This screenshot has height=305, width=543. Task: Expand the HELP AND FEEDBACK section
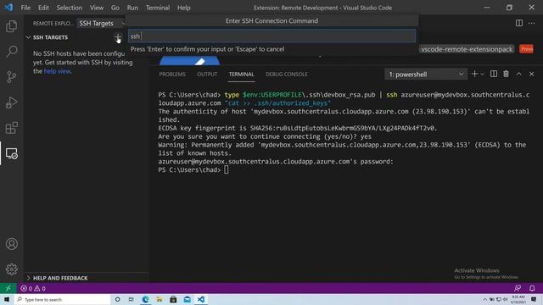click(x=57, y=278)
